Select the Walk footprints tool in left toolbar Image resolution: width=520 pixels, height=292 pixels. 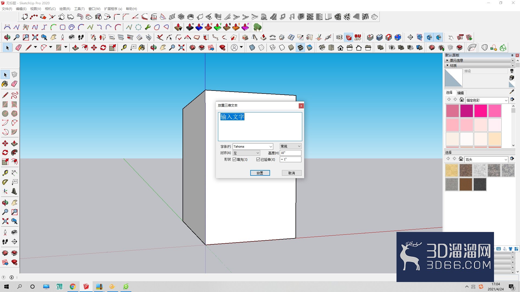pyautogui.click(x=5, y=241)
